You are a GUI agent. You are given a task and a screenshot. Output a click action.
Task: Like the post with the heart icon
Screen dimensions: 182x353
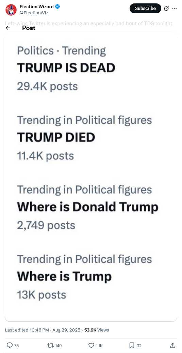[x=91, y=345]
